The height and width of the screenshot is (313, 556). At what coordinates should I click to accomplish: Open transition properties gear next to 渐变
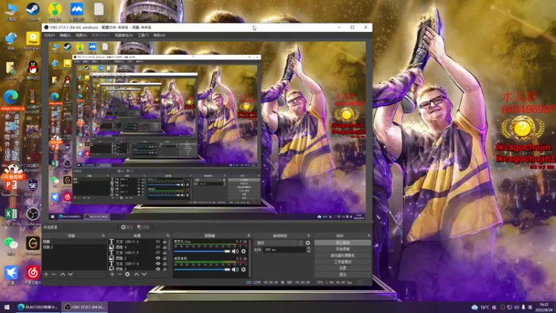pos(308,243)
